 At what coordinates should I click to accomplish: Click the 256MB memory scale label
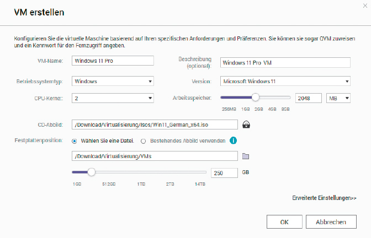click(x=229, y=109)
